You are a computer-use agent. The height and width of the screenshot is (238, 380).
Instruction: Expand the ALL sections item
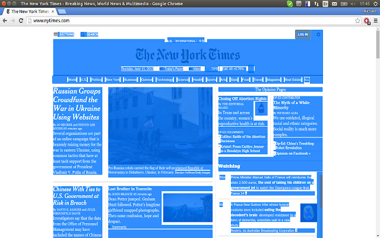(x=306, y=79)
